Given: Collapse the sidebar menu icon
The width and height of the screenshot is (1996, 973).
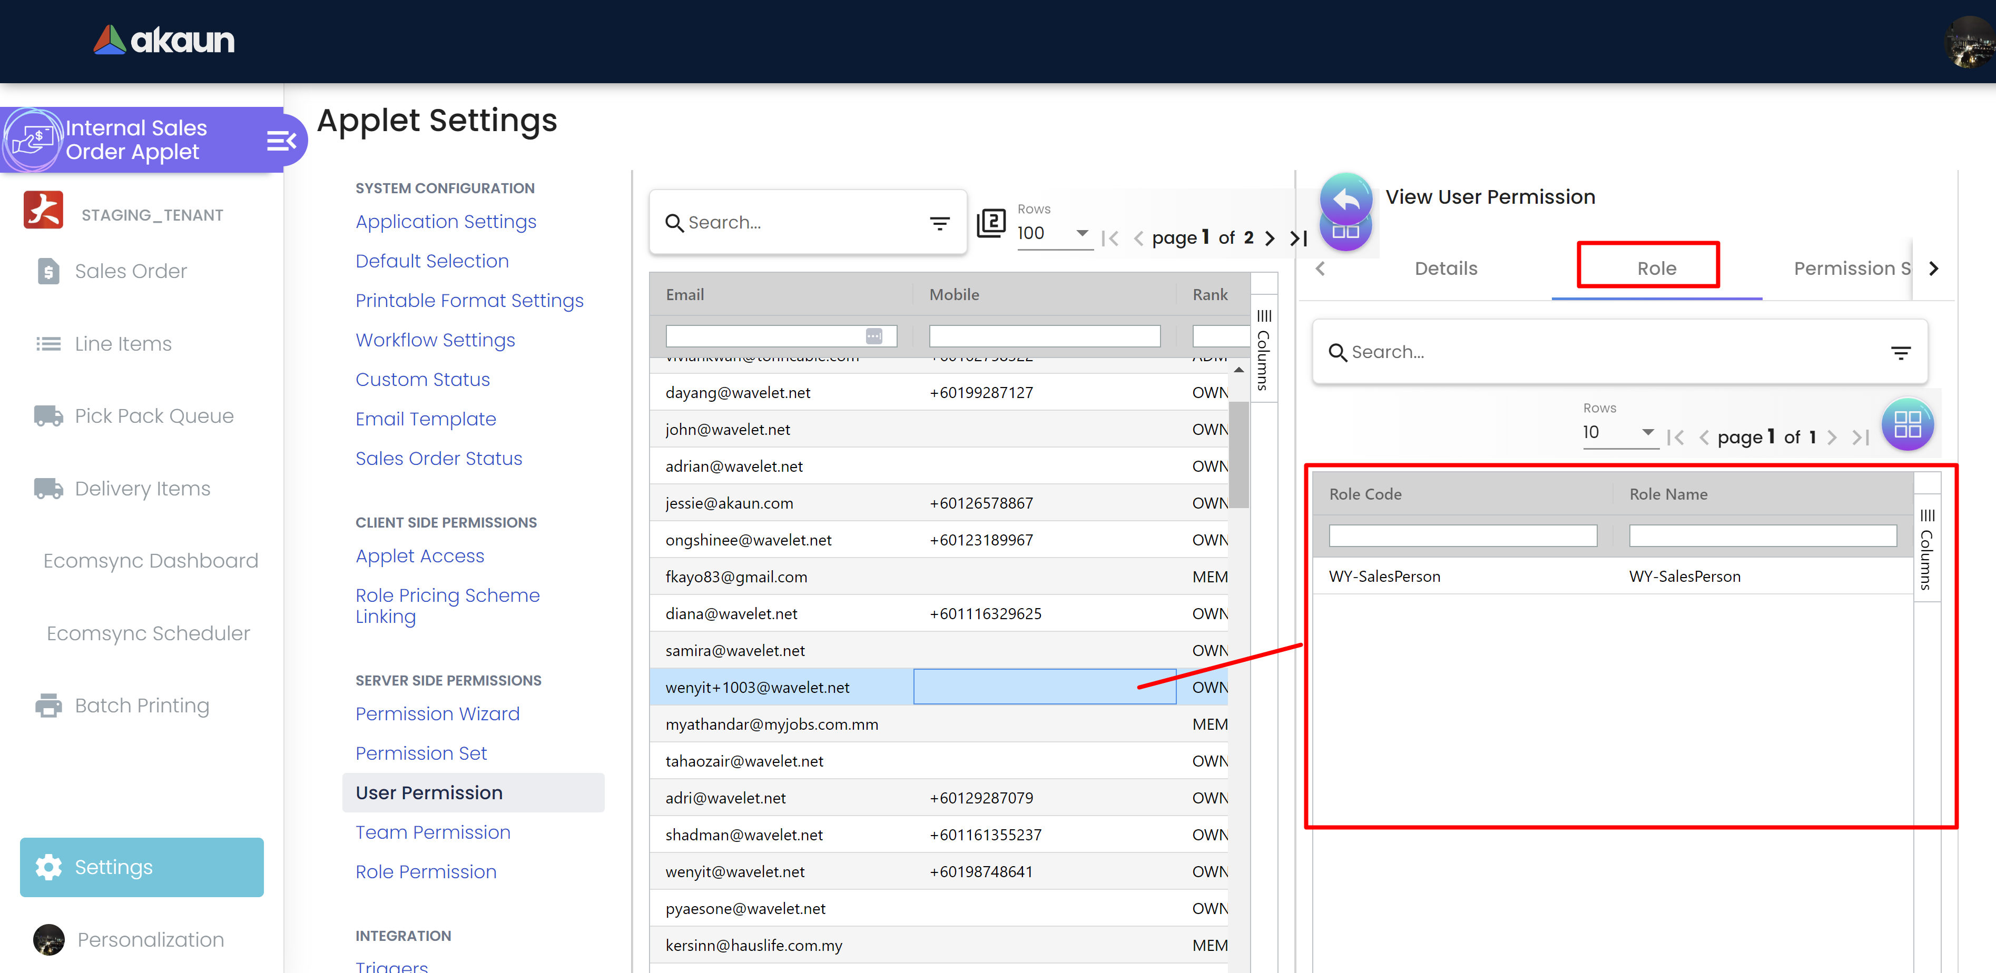Looking at the screenshot, I should pos(280,141).
